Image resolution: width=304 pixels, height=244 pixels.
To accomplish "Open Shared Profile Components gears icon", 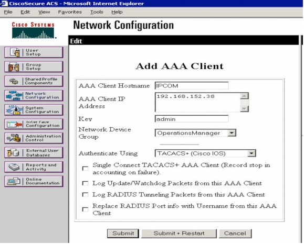I will (14, 81).
